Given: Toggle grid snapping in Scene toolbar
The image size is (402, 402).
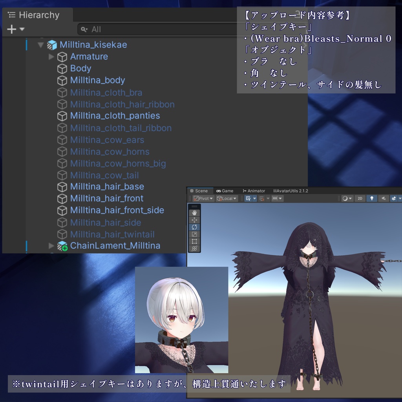Looking at the screenshot, I should [x=261, y=198].
